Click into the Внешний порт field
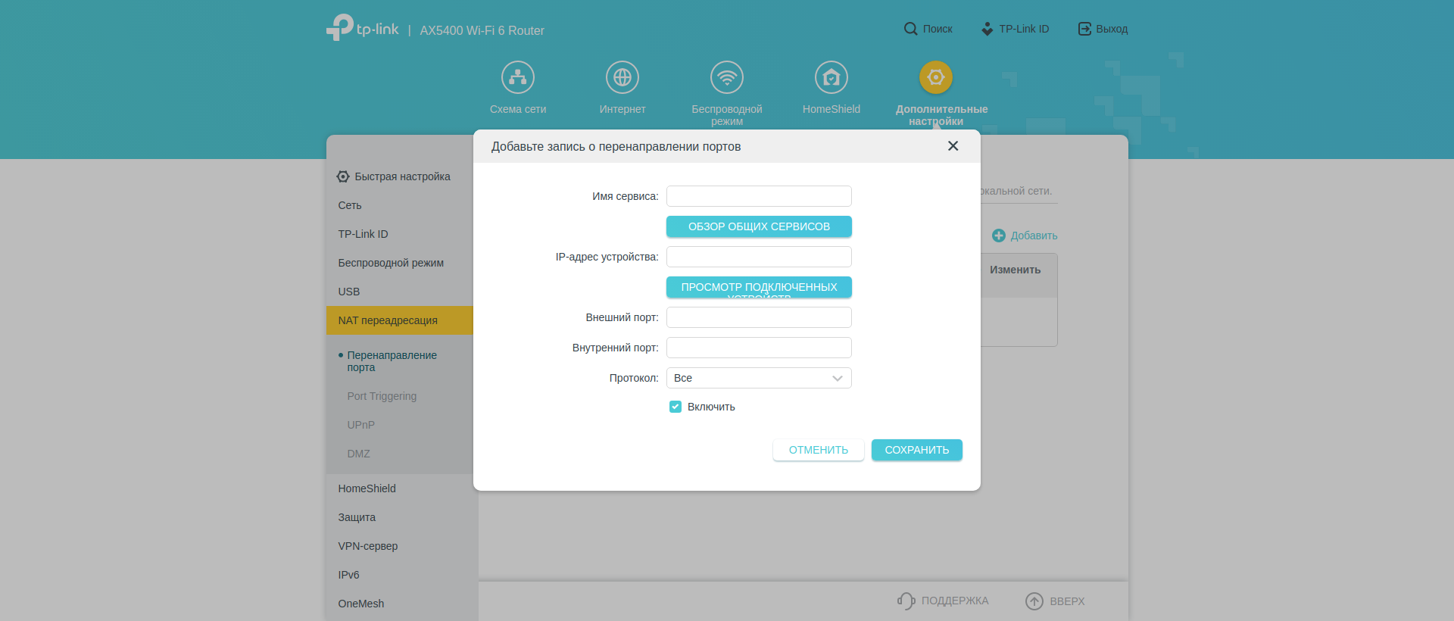This screenshot has width=1454, height=621. (x=759, y=317)
